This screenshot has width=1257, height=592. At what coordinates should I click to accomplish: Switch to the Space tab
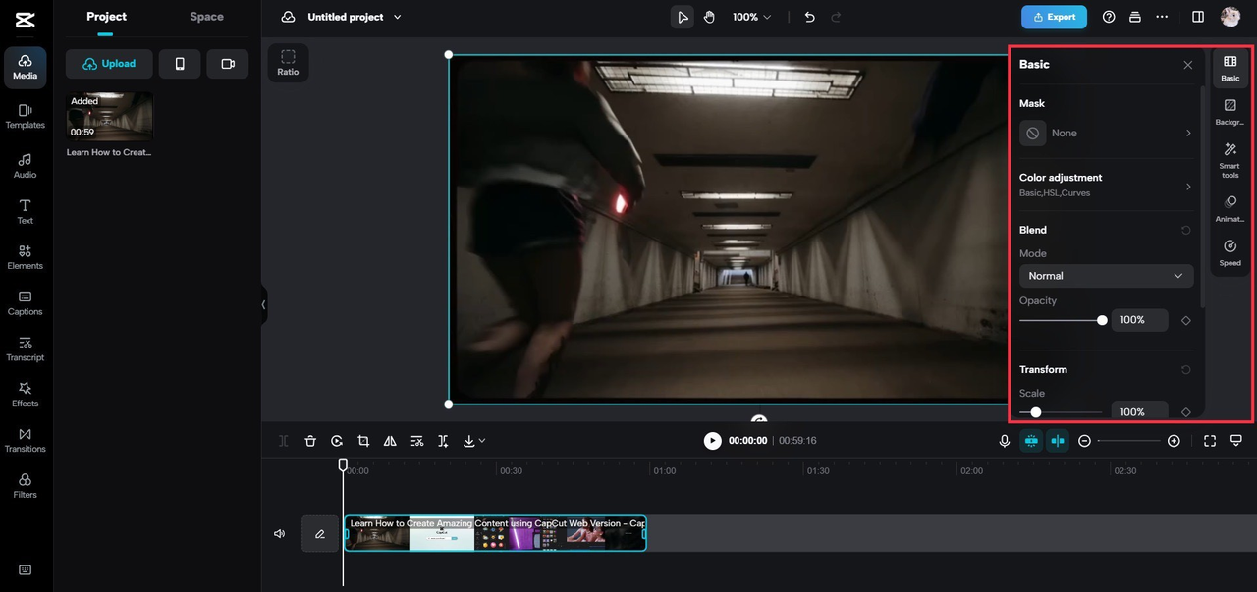(x=206, y=17)
